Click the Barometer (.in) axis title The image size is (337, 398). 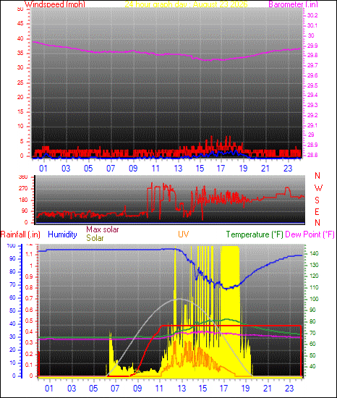[x=293, y=4]
